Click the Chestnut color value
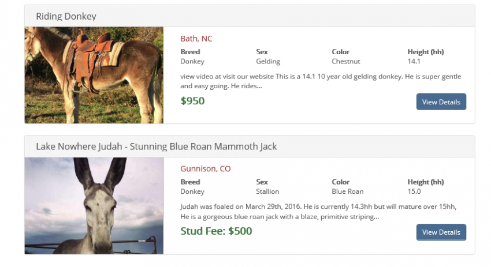The image size is (491, 267). [346, 62]
